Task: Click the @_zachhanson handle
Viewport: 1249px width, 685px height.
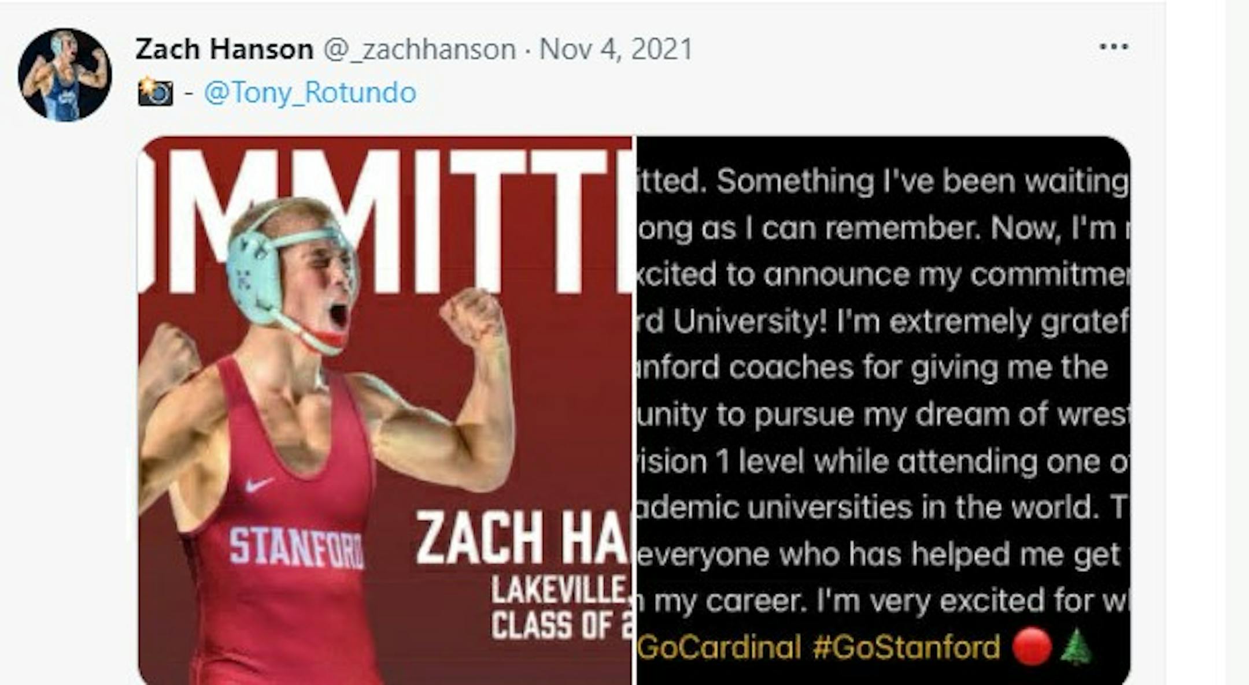Action: pos(419,49)
